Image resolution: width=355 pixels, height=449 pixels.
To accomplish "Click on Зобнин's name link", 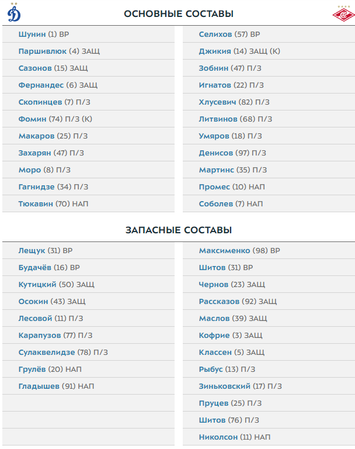I will point(213,68).
